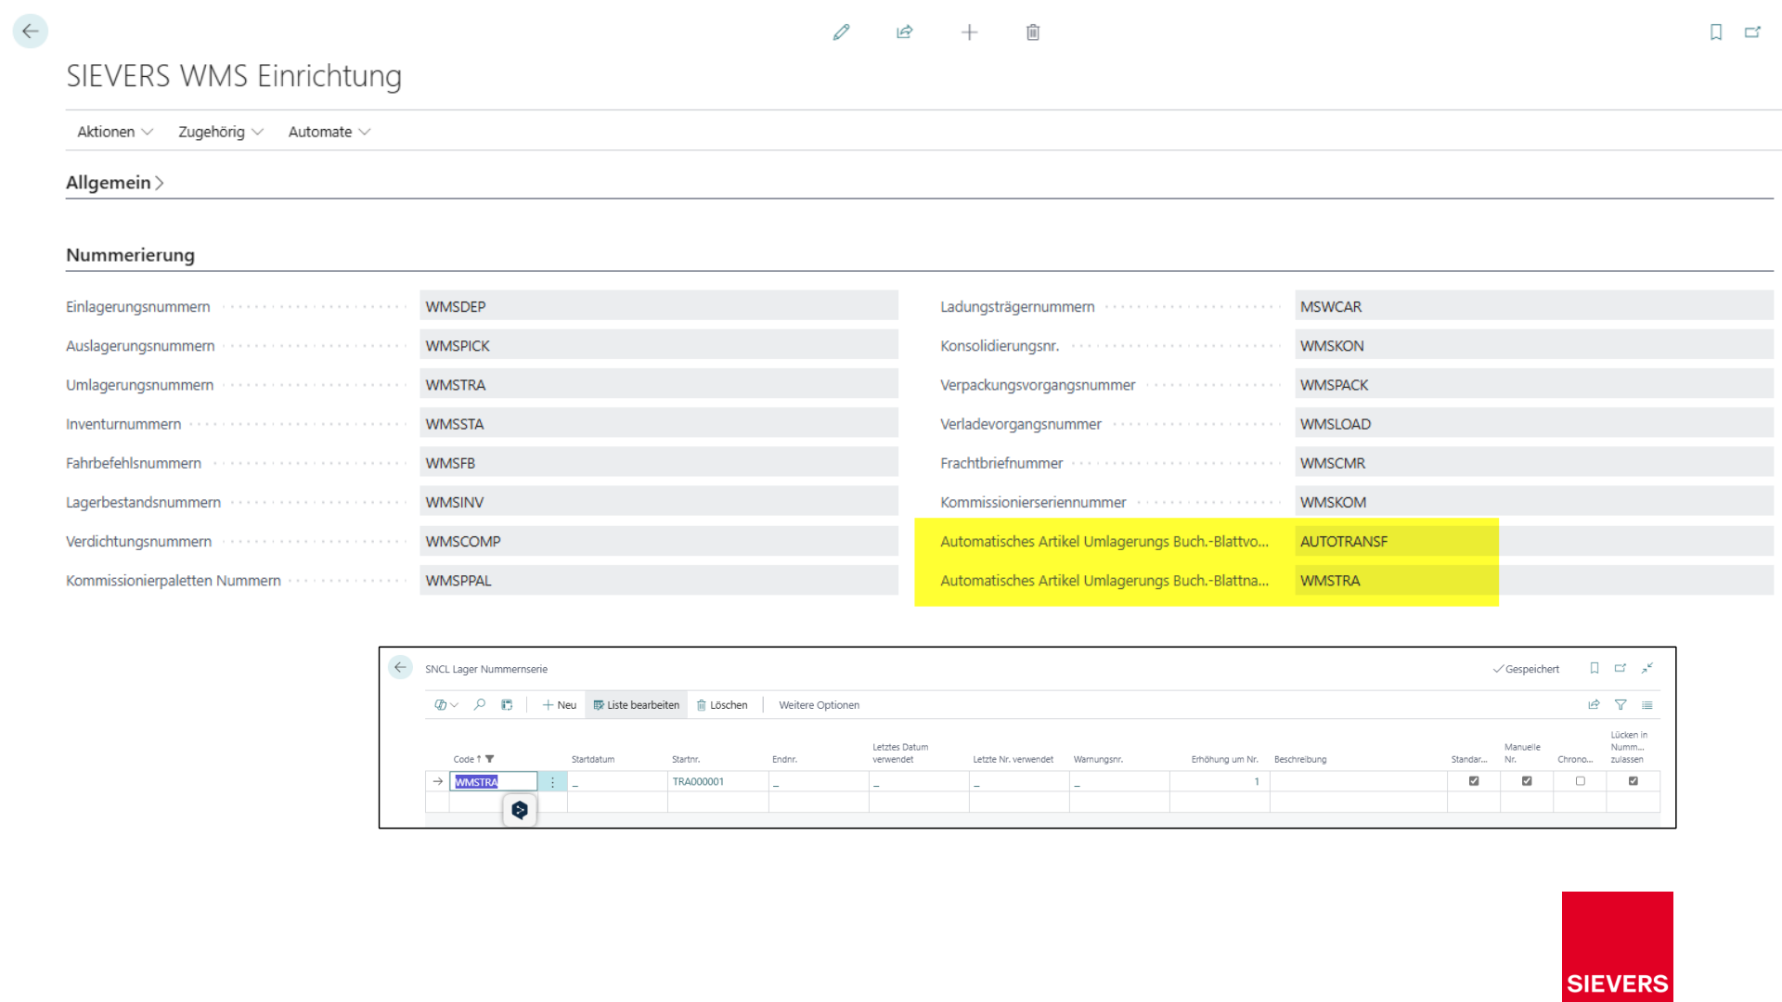Toggle Lücken in Nummern zulassen checkbox
1782x1002 pixels.
point(1633,781)
